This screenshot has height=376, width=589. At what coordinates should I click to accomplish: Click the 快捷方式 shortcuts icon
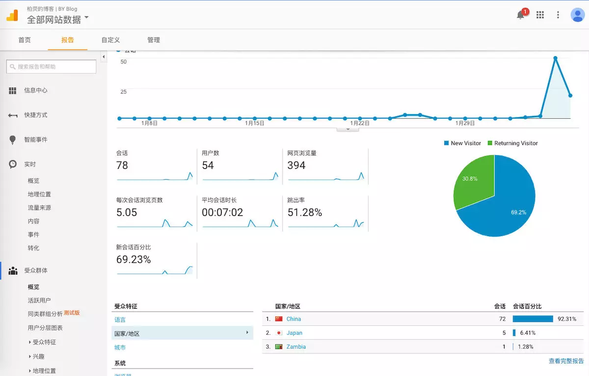(x=13, y=115)
